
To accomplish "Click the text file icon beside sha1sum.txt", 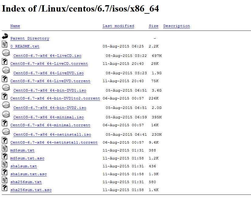I will [5, 164].
